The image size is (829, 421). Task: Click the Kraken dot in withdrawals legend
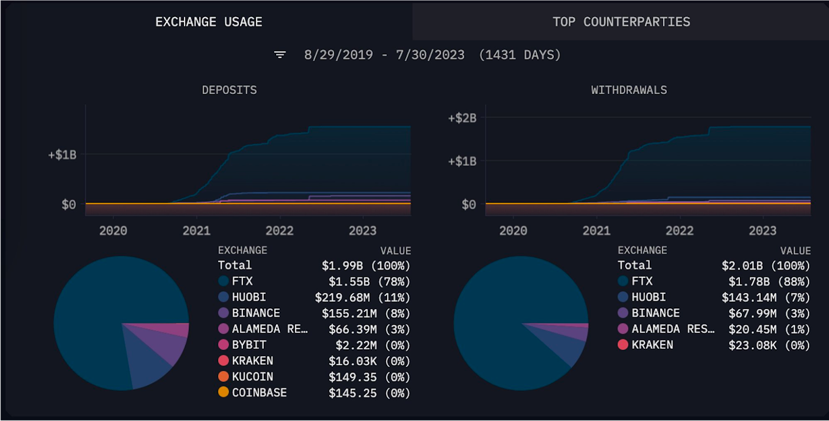coord(623,345)
